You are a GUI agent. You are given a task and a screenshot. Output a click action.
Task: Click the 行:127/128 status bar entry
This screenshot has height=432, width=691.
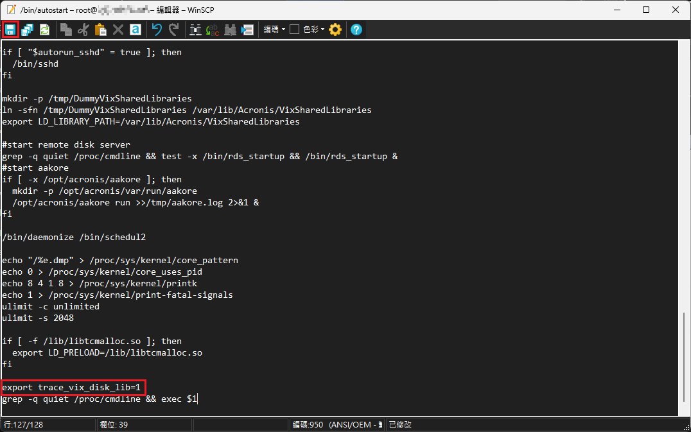point(48,425)
